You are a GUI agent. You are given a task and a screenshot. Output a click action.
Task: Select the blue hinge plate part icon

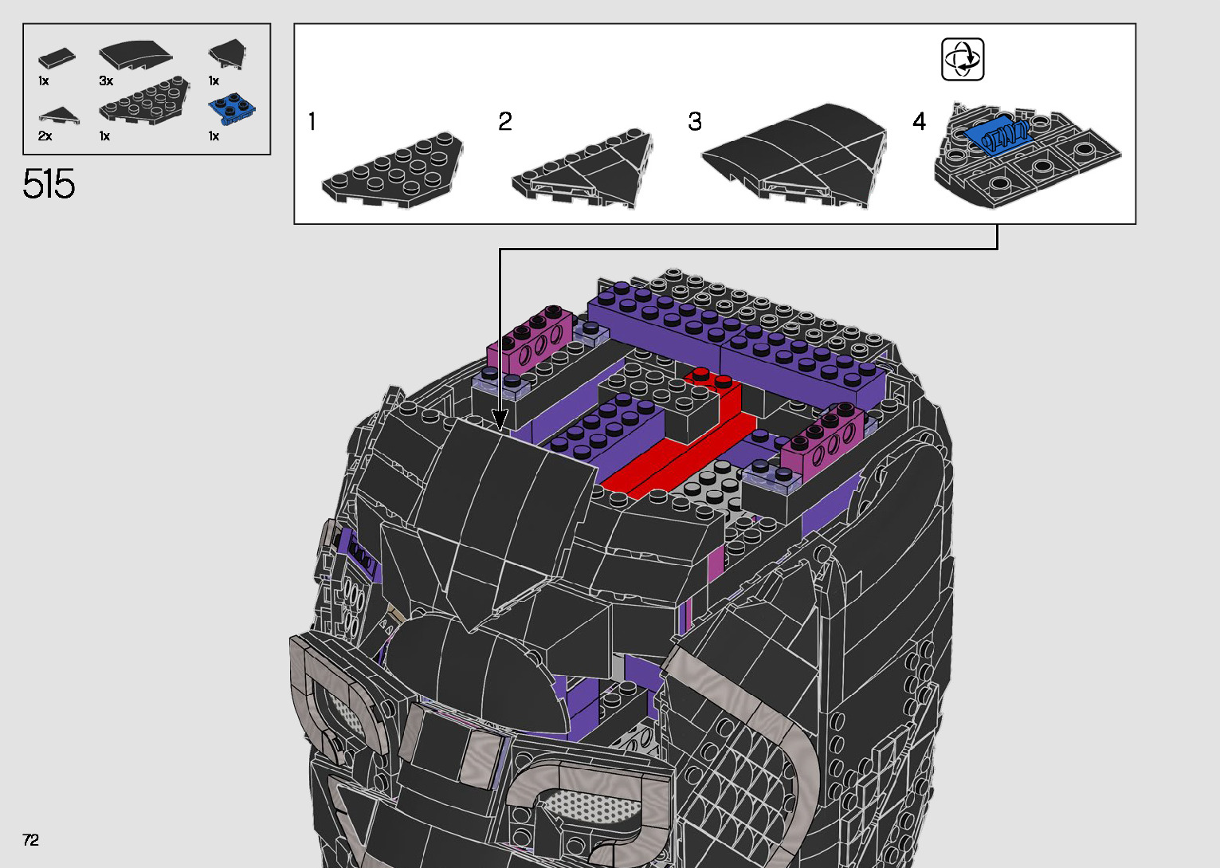tap(231, 110)
